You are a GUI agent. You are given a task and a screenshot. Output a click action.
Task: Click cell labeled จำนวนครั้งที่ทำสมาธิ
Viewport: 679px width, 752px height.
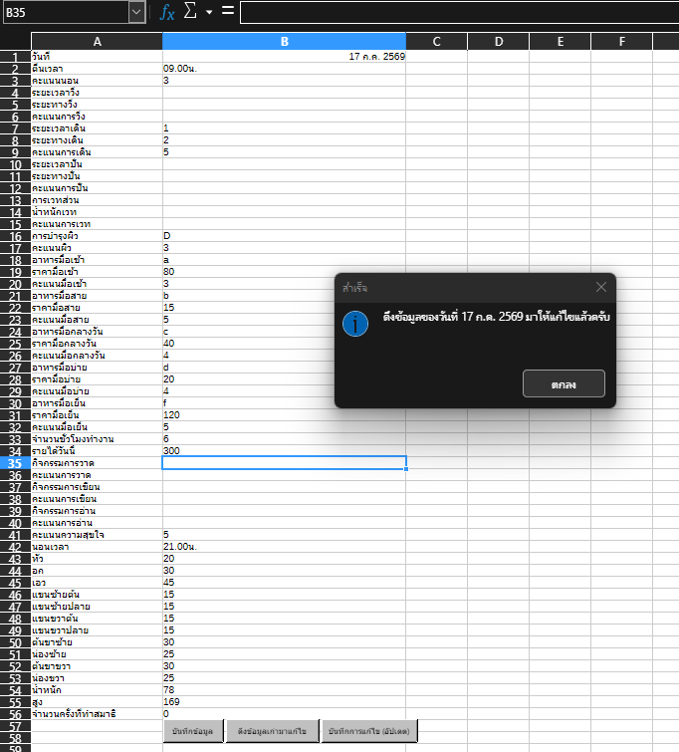[97, 714]
